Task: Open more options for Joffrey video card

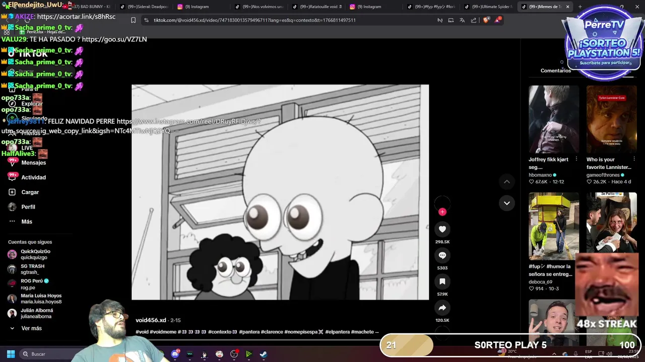Action: click(x=576, y=159)
